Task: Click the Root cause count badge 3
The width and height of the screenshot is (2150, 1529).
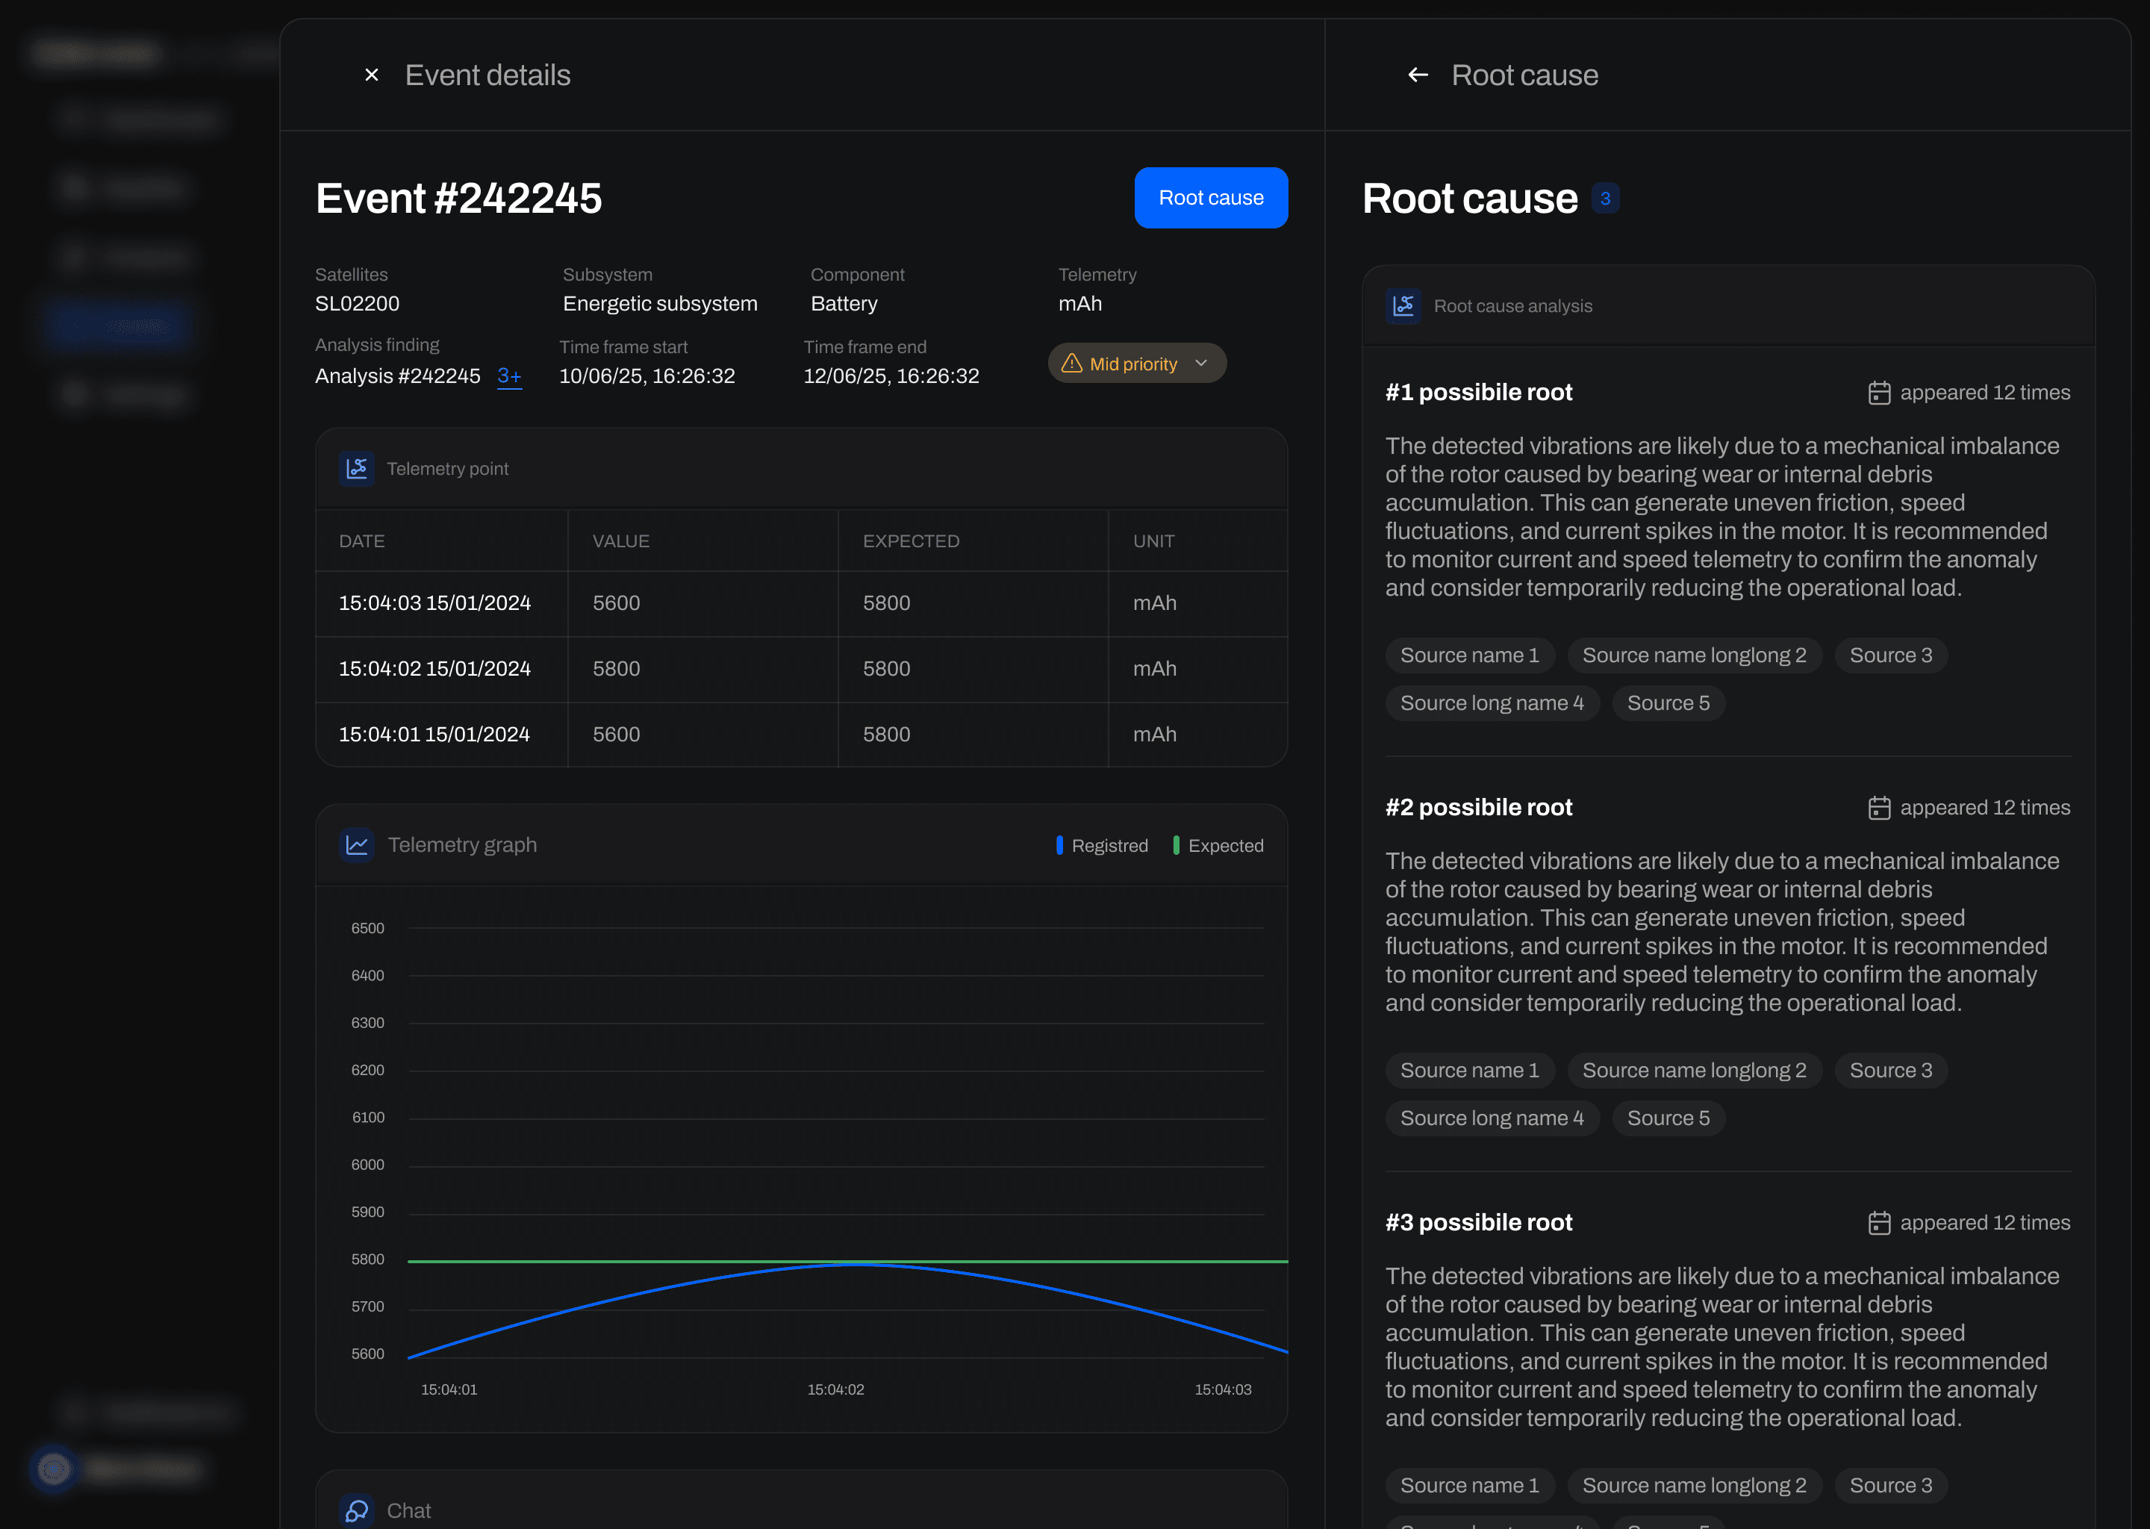Action: pos(1605,199)
